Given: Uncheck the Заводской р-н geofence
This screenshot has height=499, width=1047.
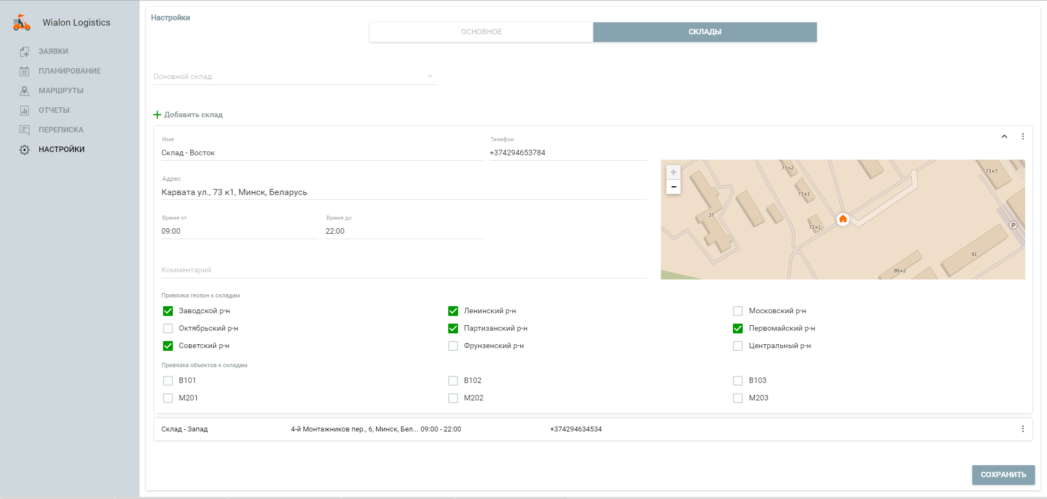Looking at the screenshot, I should pyautogui.click(x=168, y=311).
